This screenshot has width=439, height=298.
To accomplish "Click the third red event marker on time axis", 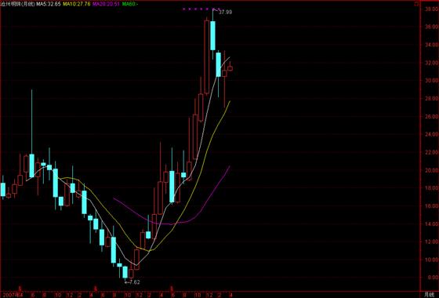I will [172, 289].
